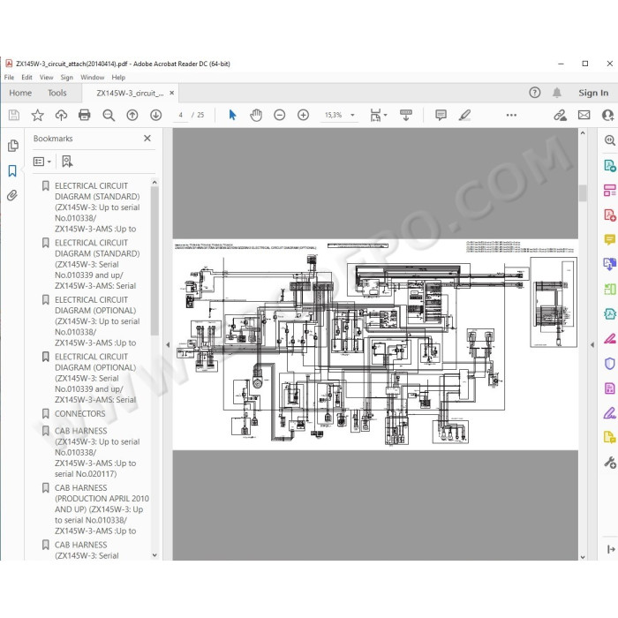Collapse the right tools pane arrow
This screenshot has width=618, height=618.
coord(592,344)
